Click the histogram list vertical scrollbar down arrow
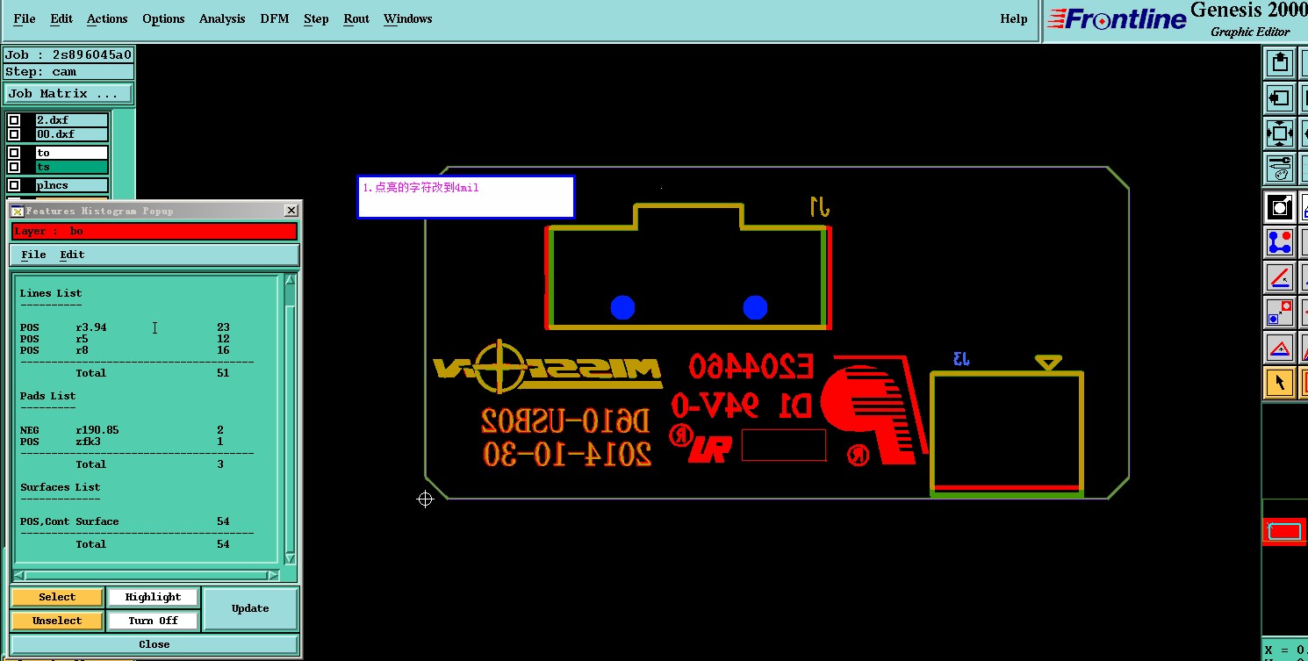The height and width of the screenshot is (661, 1308). click(291, 559)
